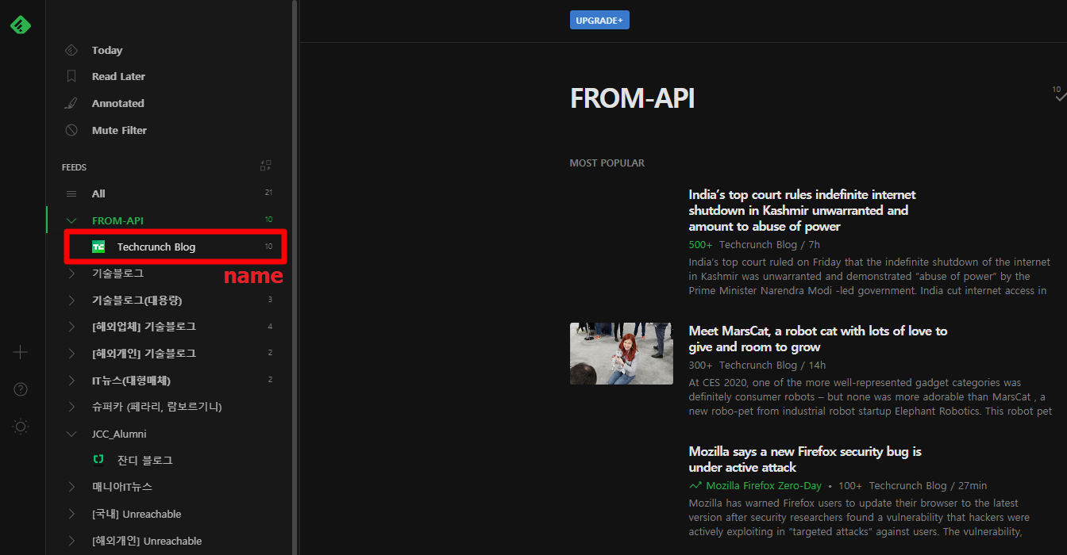
Task: Click the Kashmir article summary text
Action: [x=869, y=276]
